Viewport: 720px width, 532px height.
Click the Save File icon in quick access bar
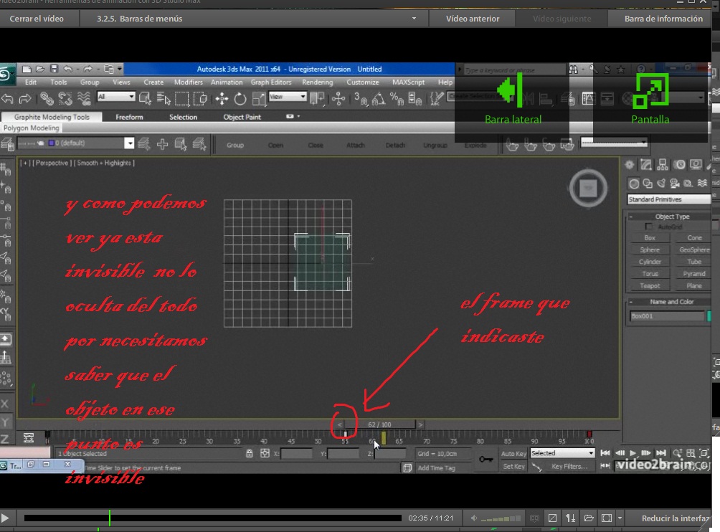[55, 69]
